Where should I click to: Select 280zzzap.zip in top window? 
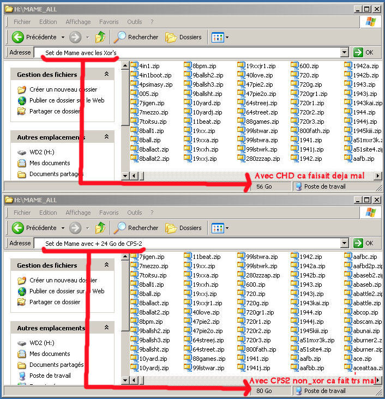click(258, 159)
